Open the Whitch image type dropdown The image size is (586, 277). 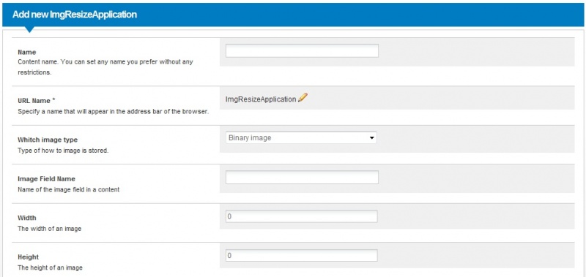301,137
